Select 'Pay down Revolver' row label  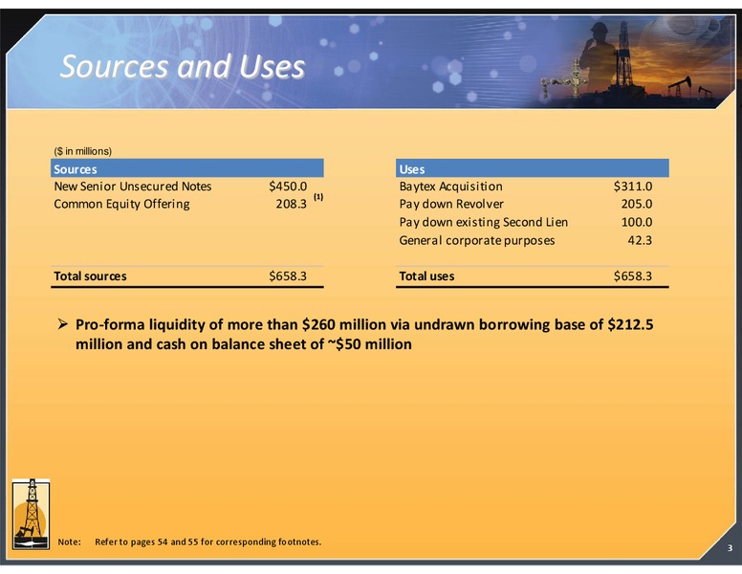(451, 204)
